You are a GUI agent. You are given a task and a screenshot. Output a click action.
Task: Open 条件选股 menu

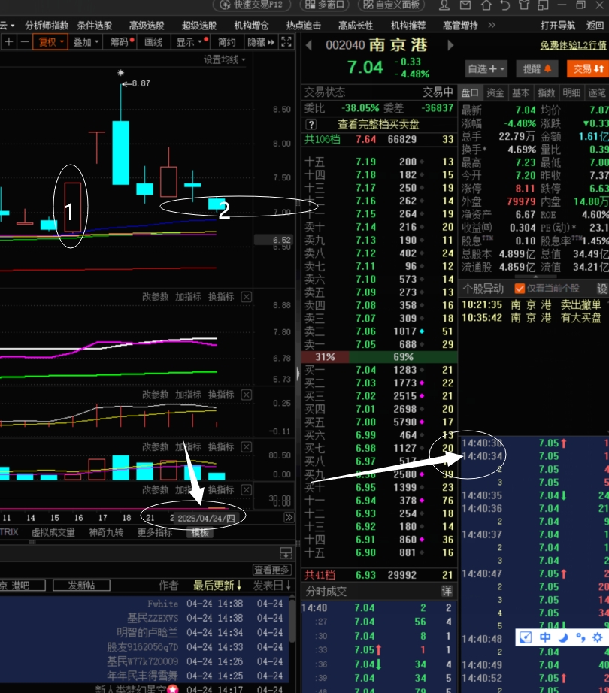click(95, 26)
